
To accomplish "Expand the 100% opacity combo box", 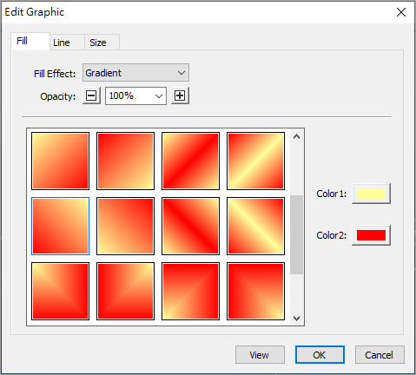I will (x=135, y=95).
